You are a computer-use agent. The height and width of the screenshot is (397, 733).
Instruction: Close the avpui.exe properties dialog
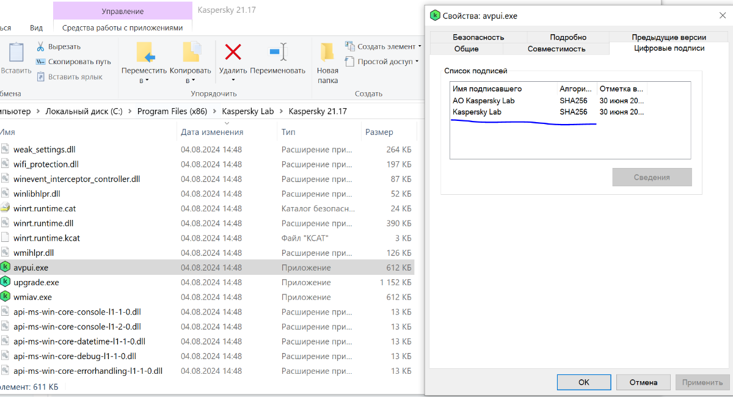coord(723,15)
